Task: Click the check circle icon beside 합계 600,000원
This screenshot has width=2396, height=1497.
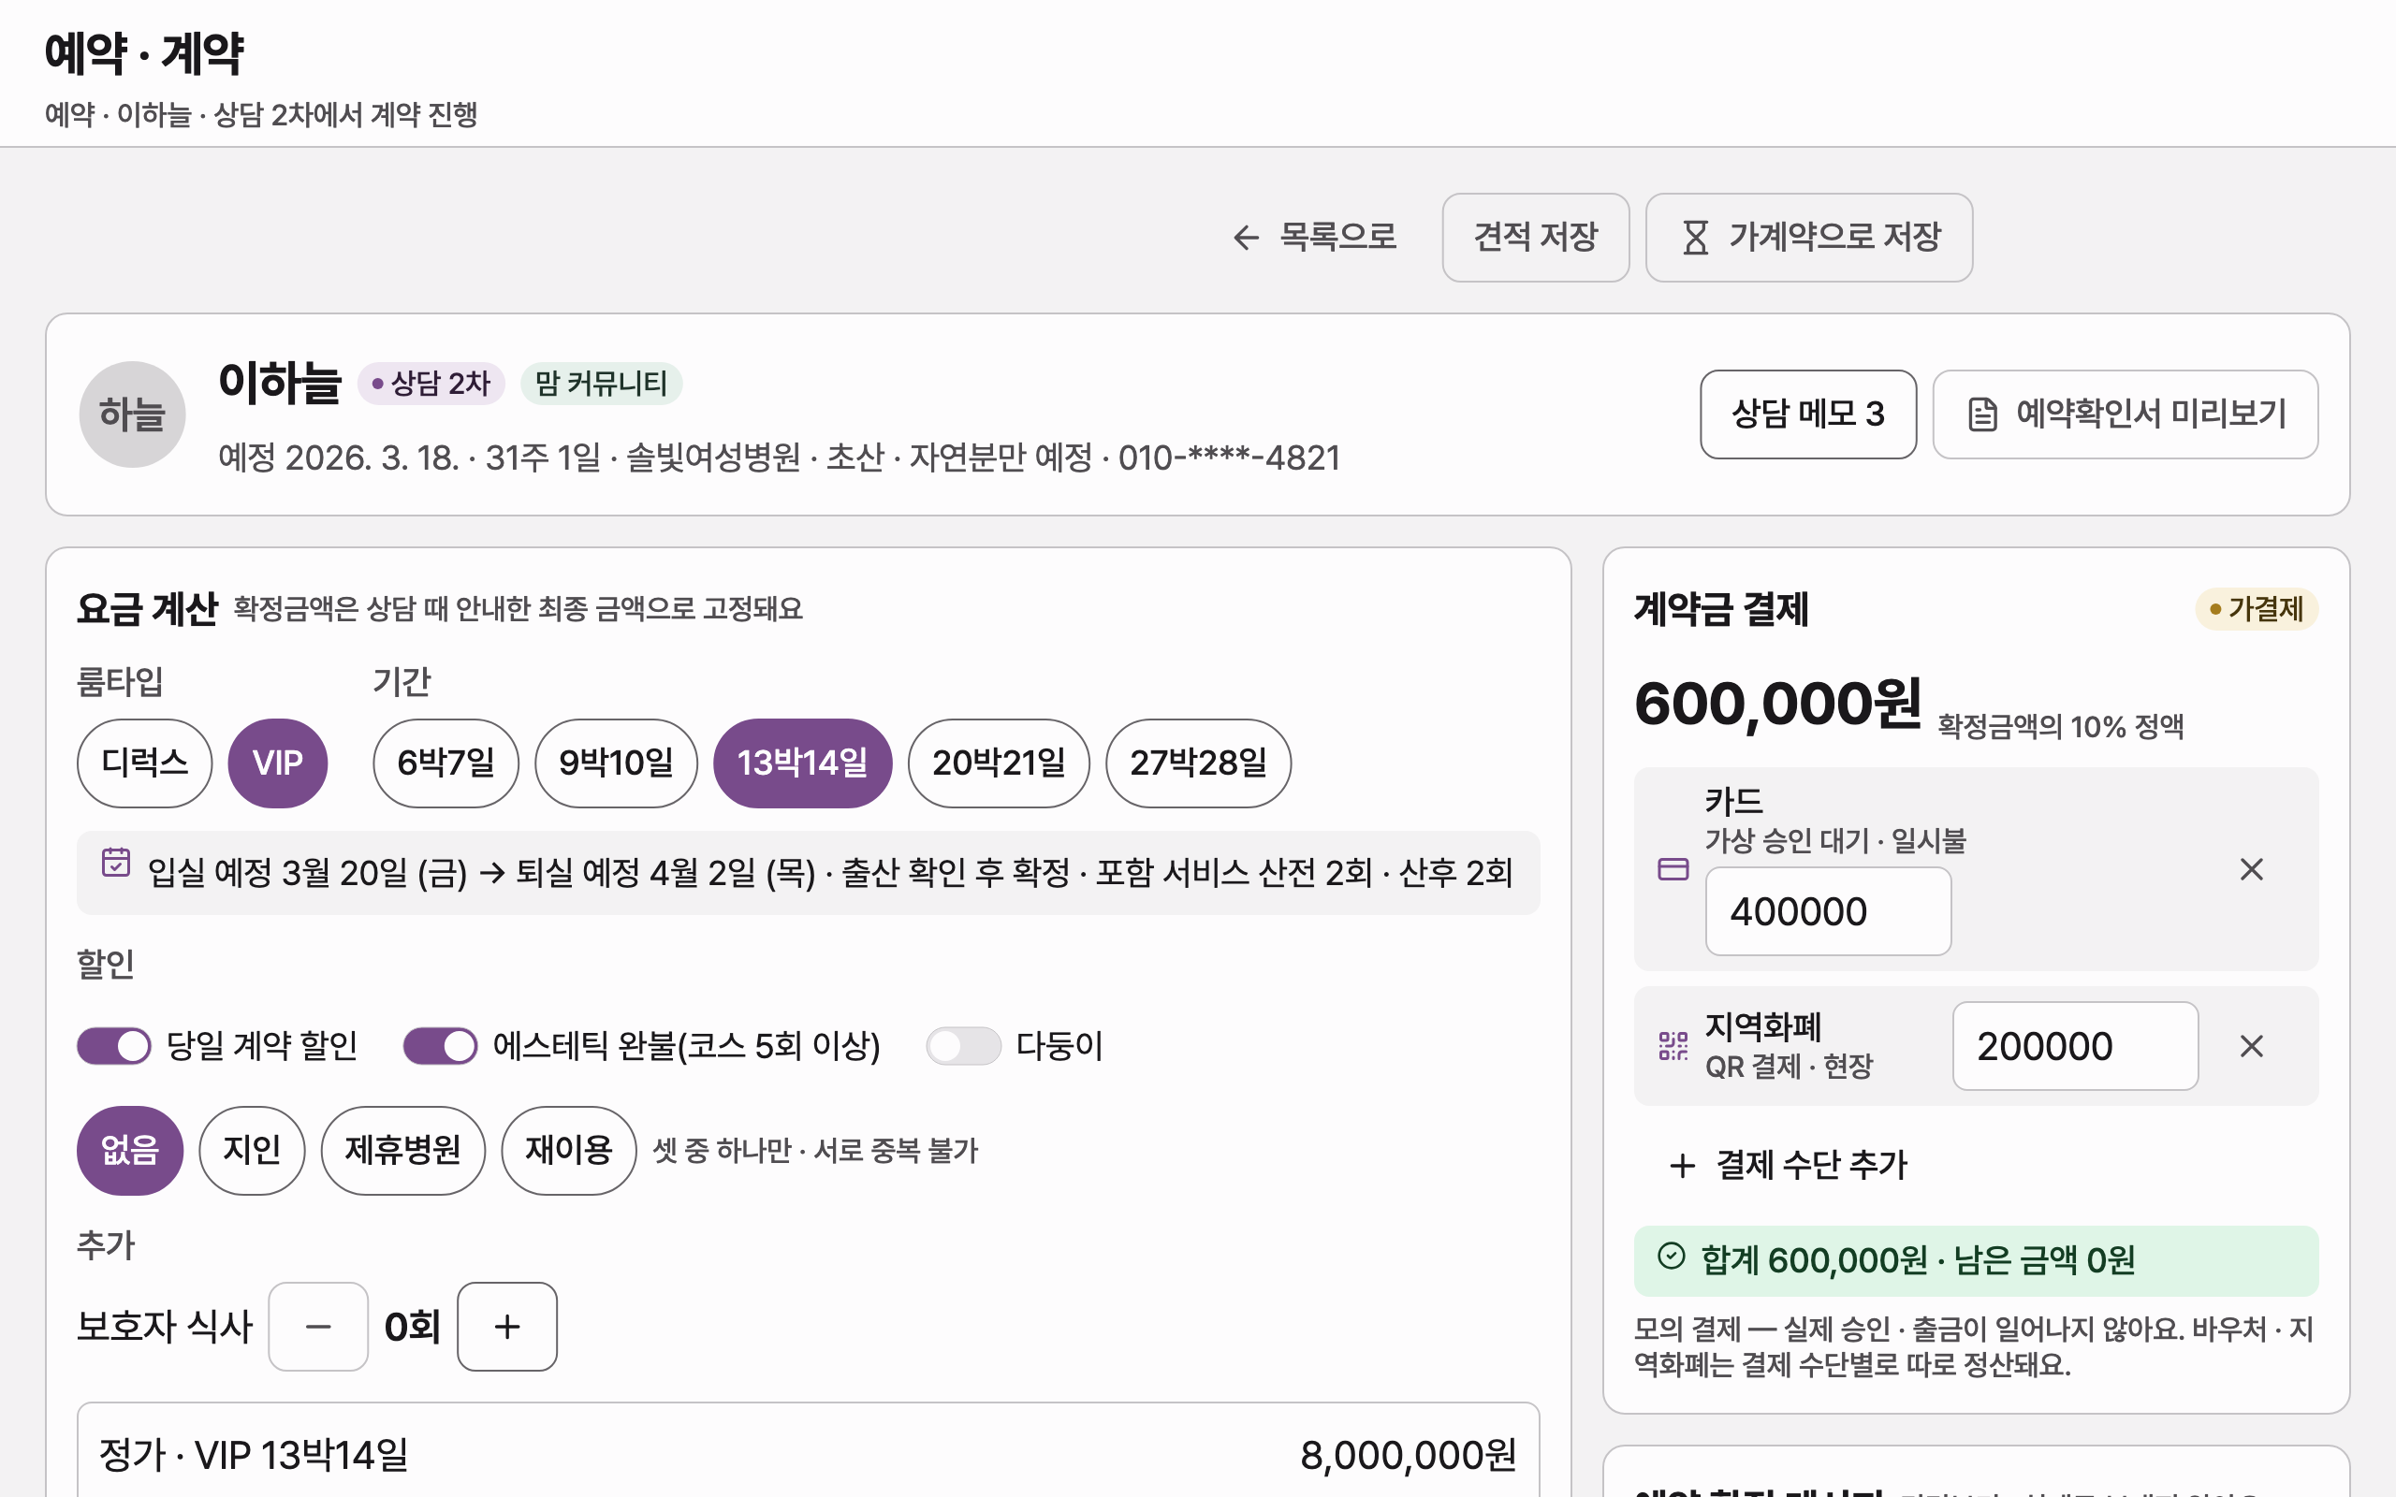Action: [x=1672, y=1257]
